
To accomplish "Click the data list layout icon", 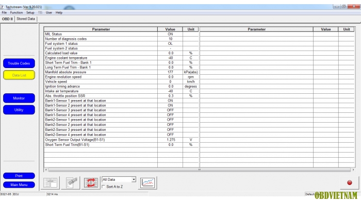I will (51, 183).
